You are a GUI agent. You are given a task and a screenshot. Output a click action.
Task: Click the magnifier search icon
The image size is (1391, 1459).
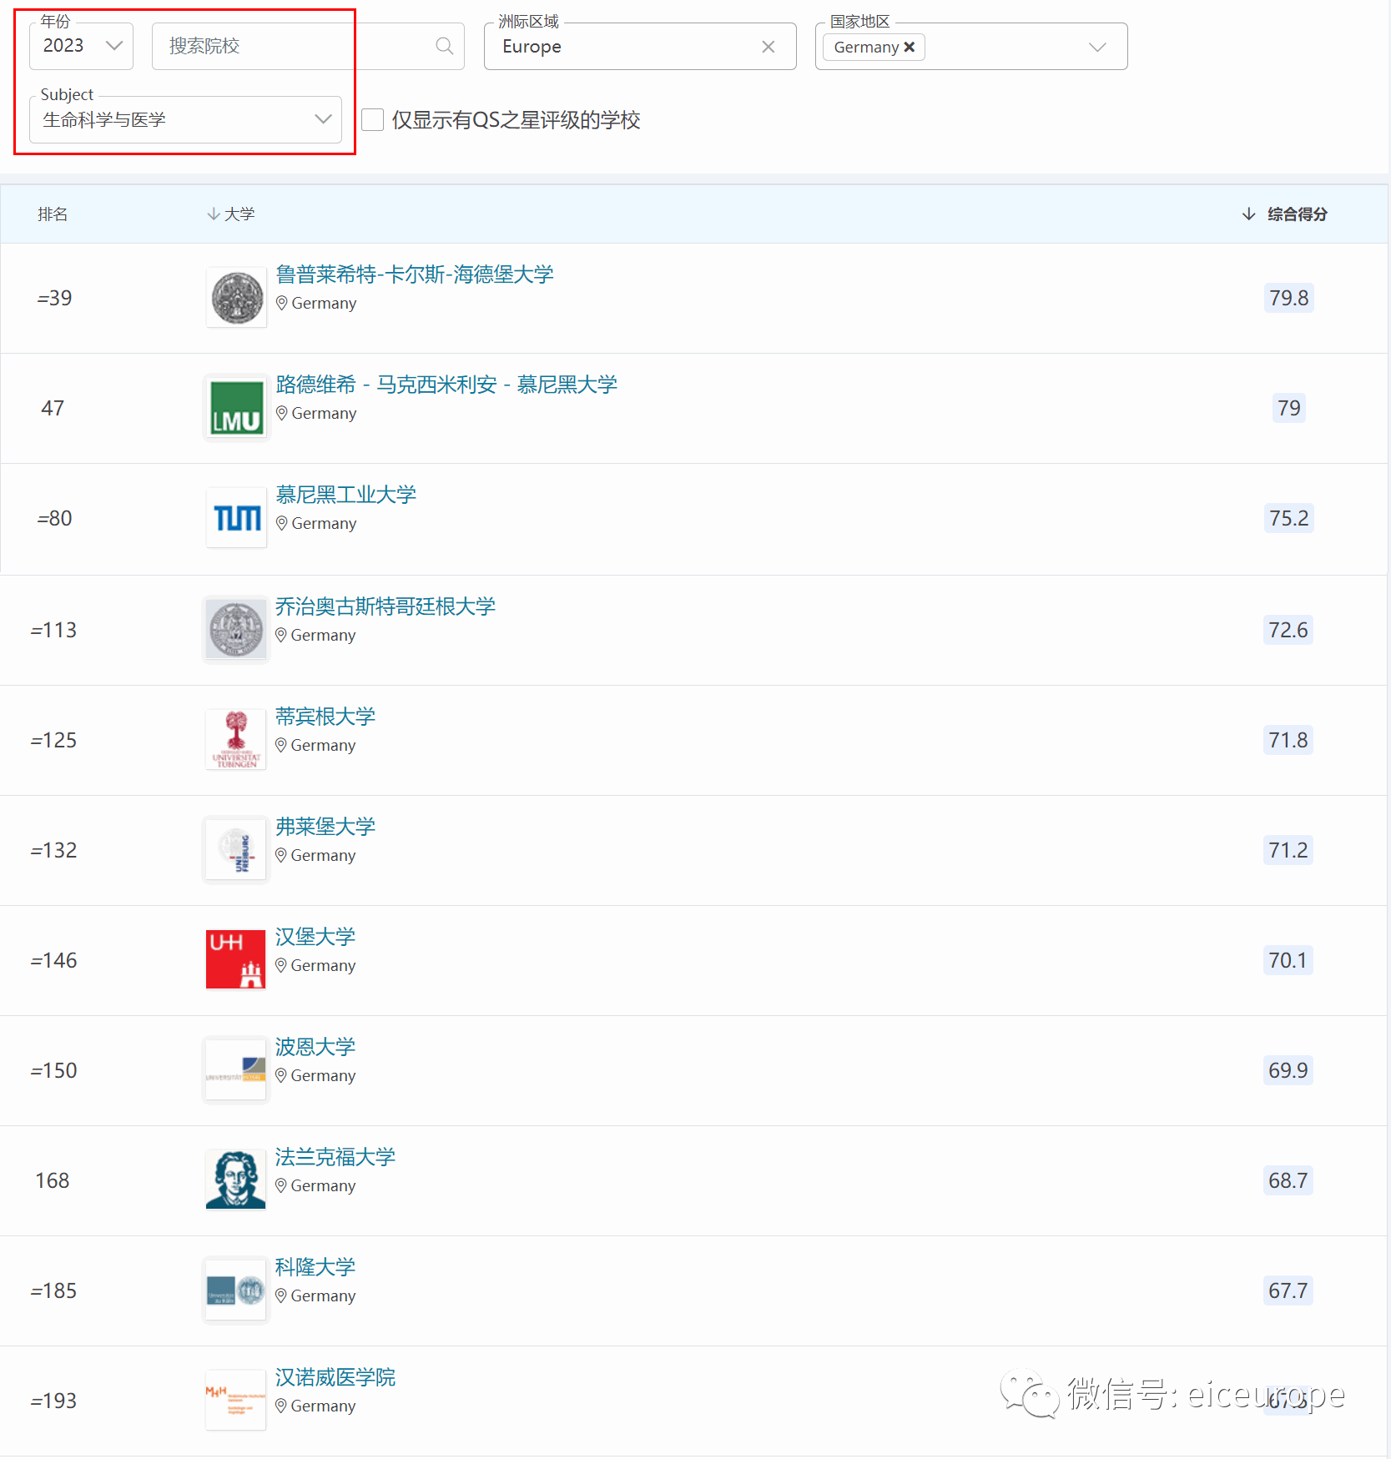(x=445, y=46)
